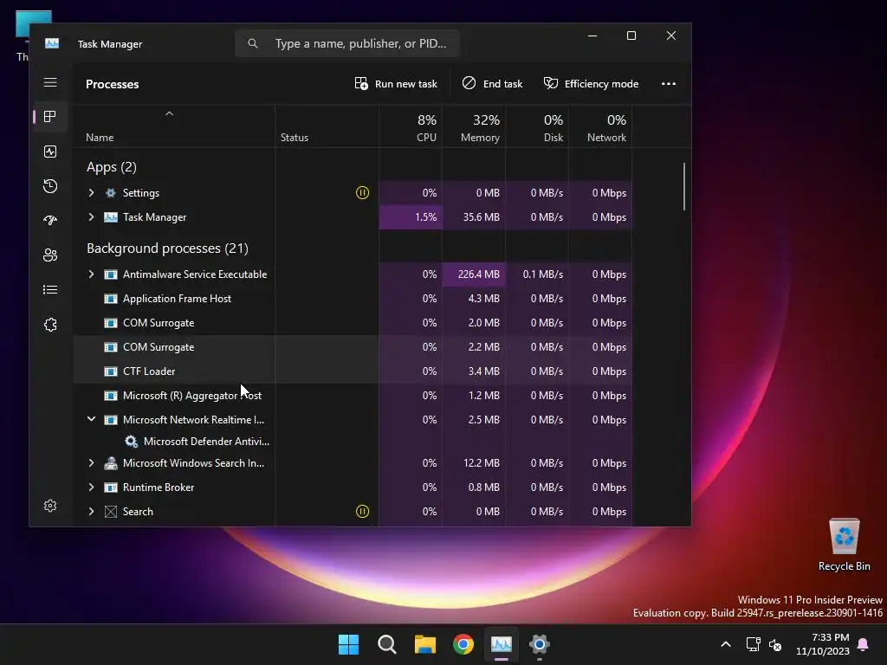Select the CTF Loader process row
887x665 pixels.
coord(353,371)
